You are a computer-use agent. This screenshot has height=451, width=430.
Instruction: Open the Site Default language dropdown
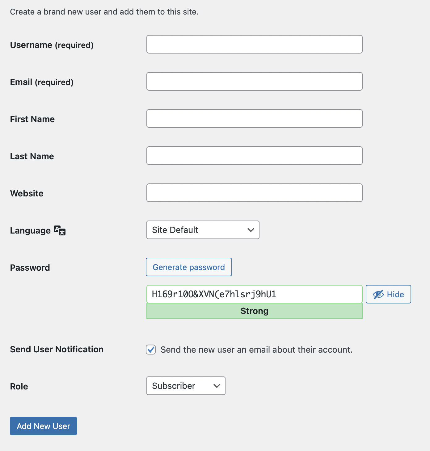(203, 230)
